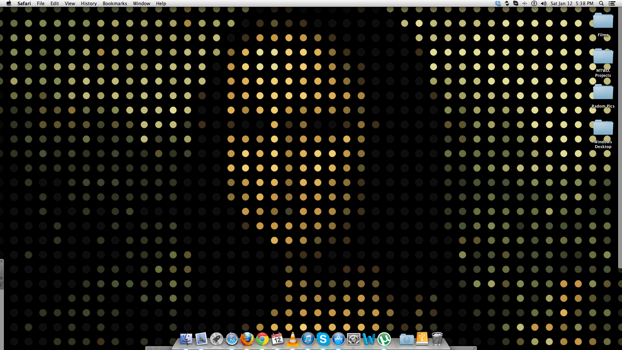
Task: Launch Microsoft Word from the Dock
Action: pyautogui.click(x=369, y=339)
